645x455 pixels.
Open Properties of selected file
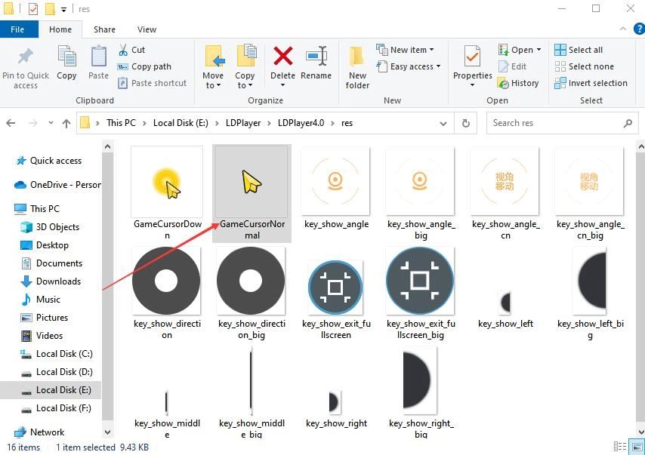[472, 66]
